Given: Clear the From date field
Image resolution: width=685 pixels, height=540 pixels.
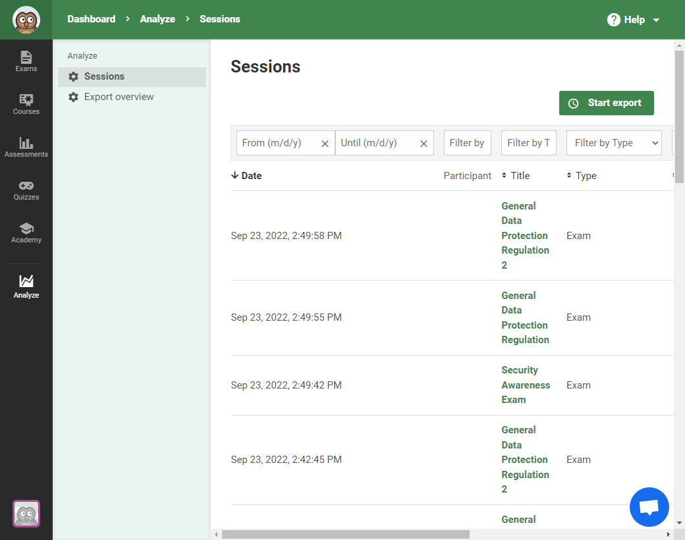Looking at the screenshot, I should (325, 144).
